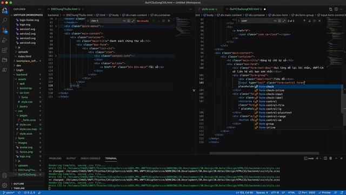Viewport: 346px width, 195px height.
Task: Close the left editor find widget
Action: [x=169, y=21]
